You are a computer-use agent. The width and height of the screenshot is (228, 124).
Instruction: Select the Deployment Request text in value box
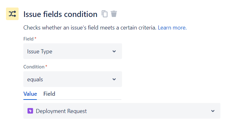tap(61, 111)
